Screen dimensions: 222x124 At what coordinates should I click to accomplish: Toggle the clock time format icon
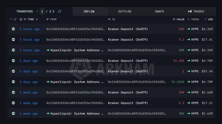coord(21,19)
